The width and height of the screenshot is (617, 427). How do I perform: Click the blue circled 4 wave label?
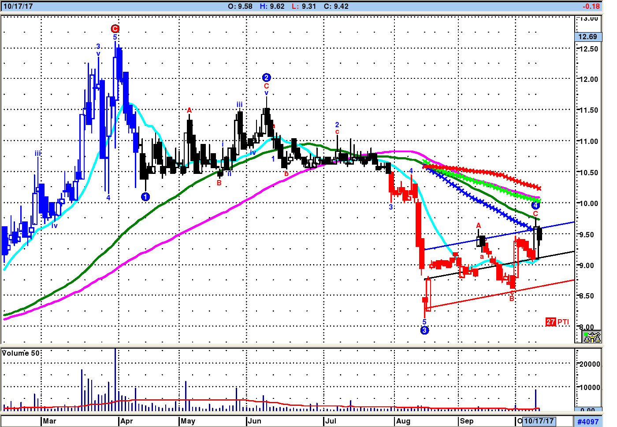(x=535, y=205)
